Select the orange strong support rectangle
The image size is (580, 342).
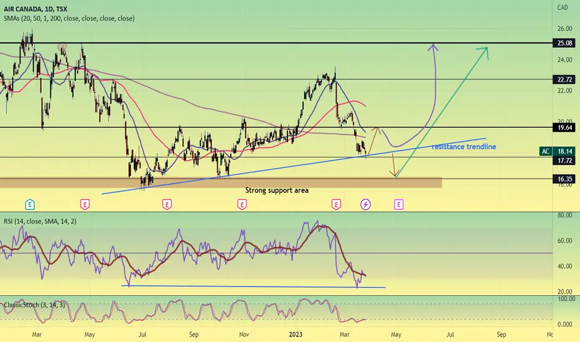(221, 183)
